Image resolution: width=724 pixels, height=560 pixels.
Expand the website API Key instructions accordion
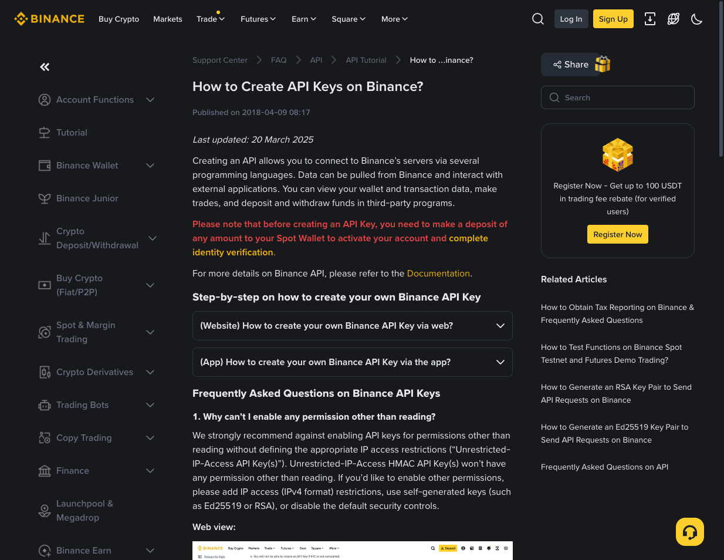352,326
